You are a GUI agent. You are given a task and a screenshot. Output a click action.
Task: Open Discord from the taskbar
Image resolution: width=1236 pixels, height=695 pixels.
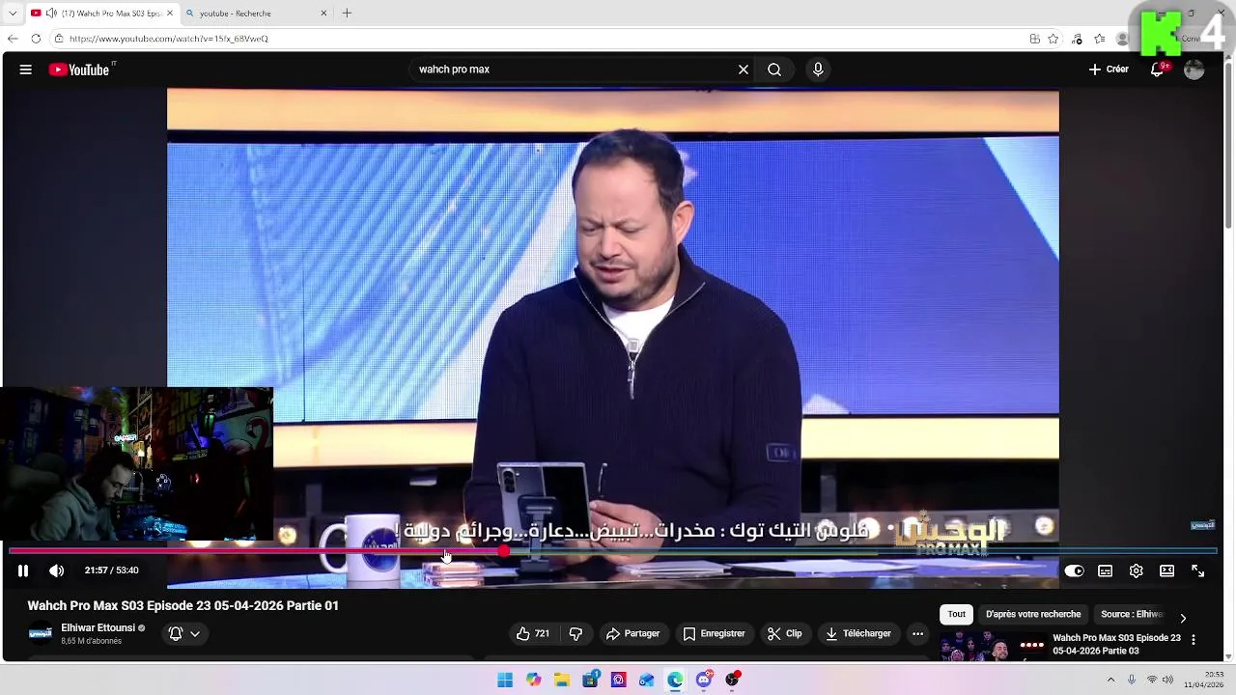point(704,680)
